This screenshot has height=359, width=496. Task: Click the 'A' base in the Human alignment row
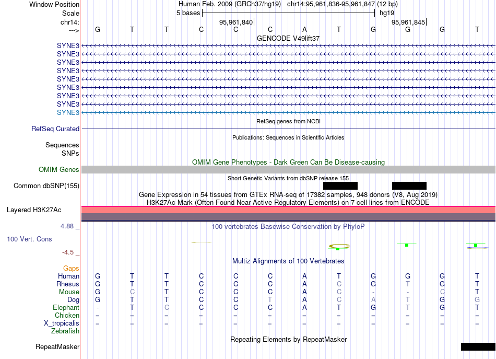pos(304,276)
